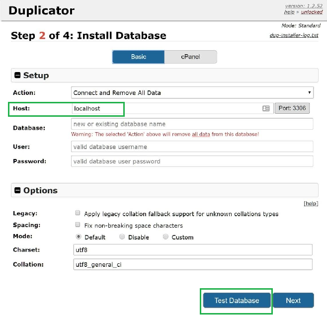Click the database removal warning text
327x319 pixels.
tap(165, 134)
